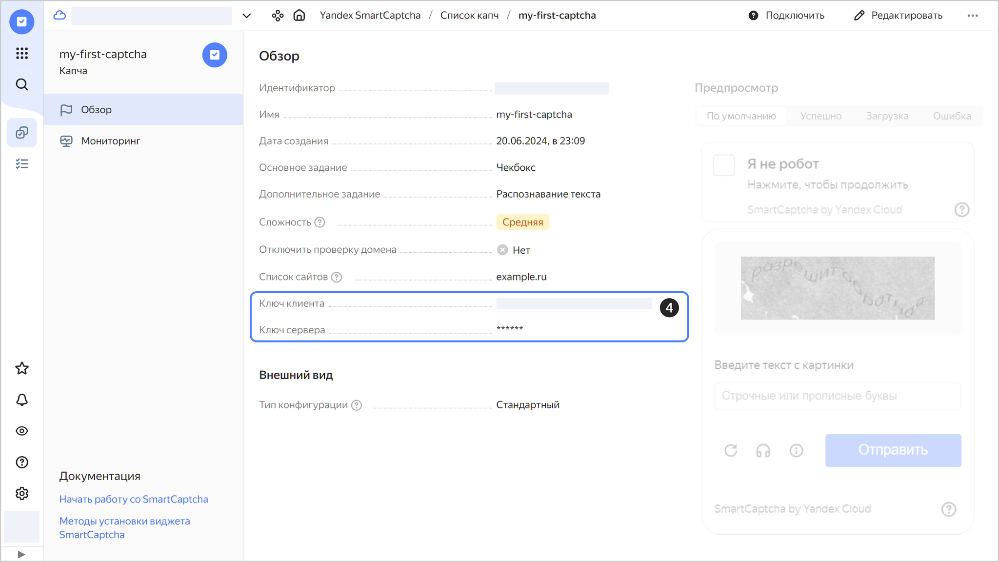Open the Мониторинг section
999x562 pixels.
110,141
